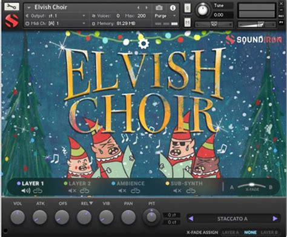Click the output volume slider in header

click(256, 24)
